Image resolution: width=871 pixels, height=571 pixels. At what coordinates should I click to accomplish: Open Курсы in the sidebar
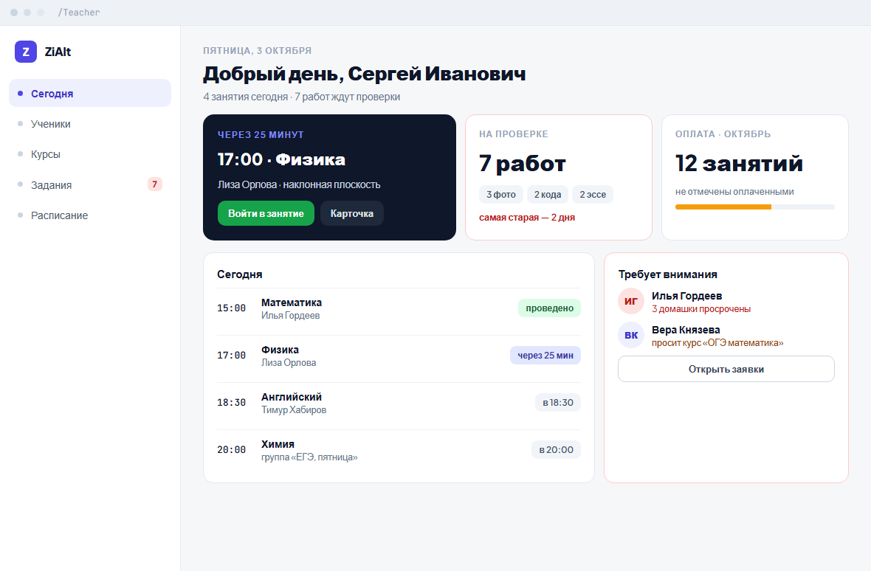click(90, 154)
